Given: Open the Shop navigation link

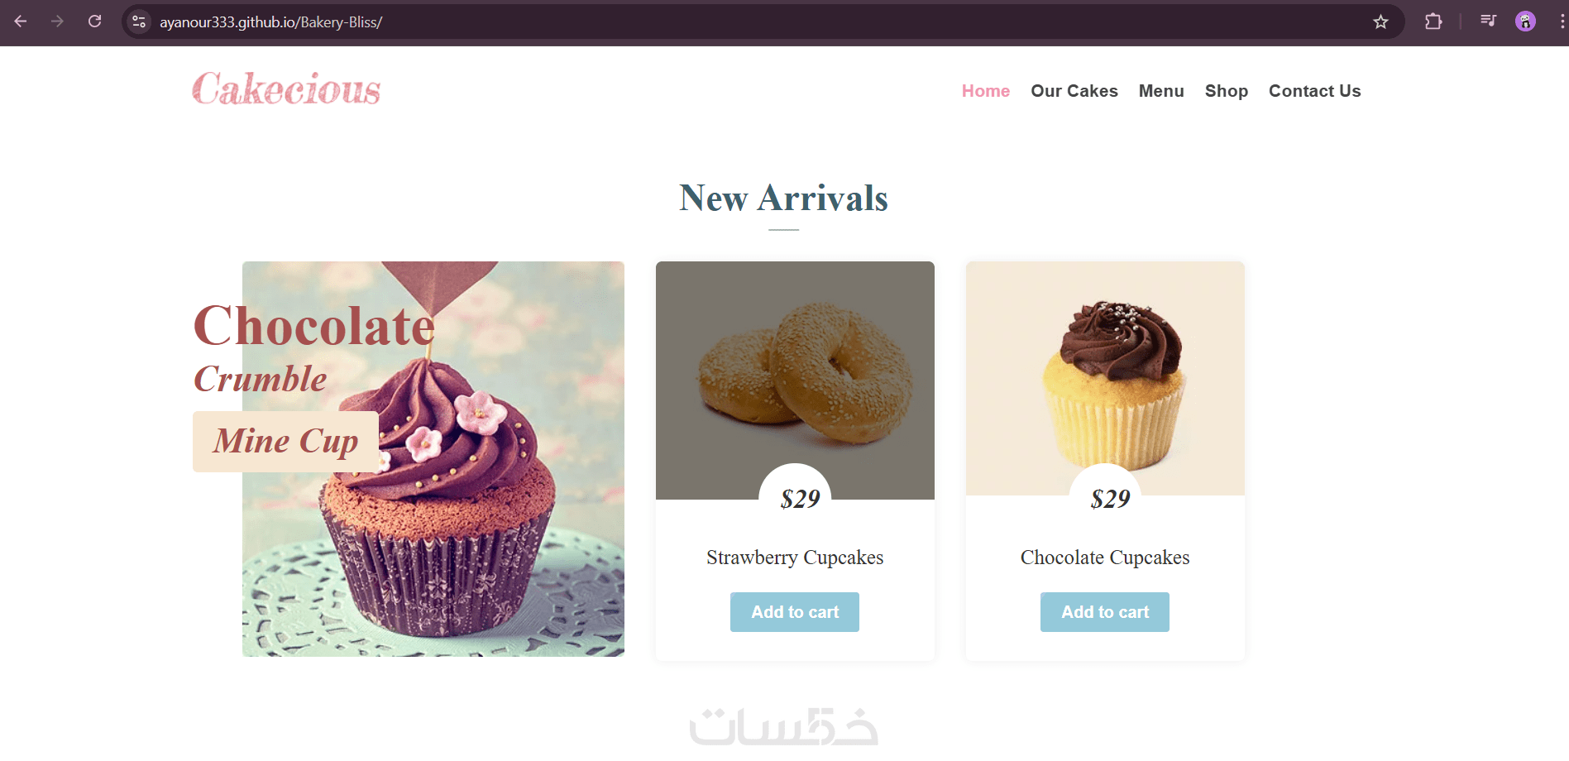Looking at the screenshot, I should pyautogui.click(x=1226, y=91).
